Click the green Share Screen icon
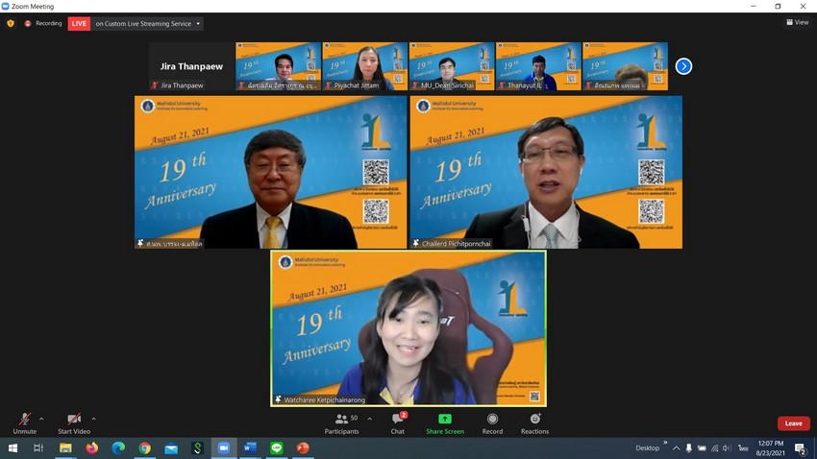 pos(445,420)
